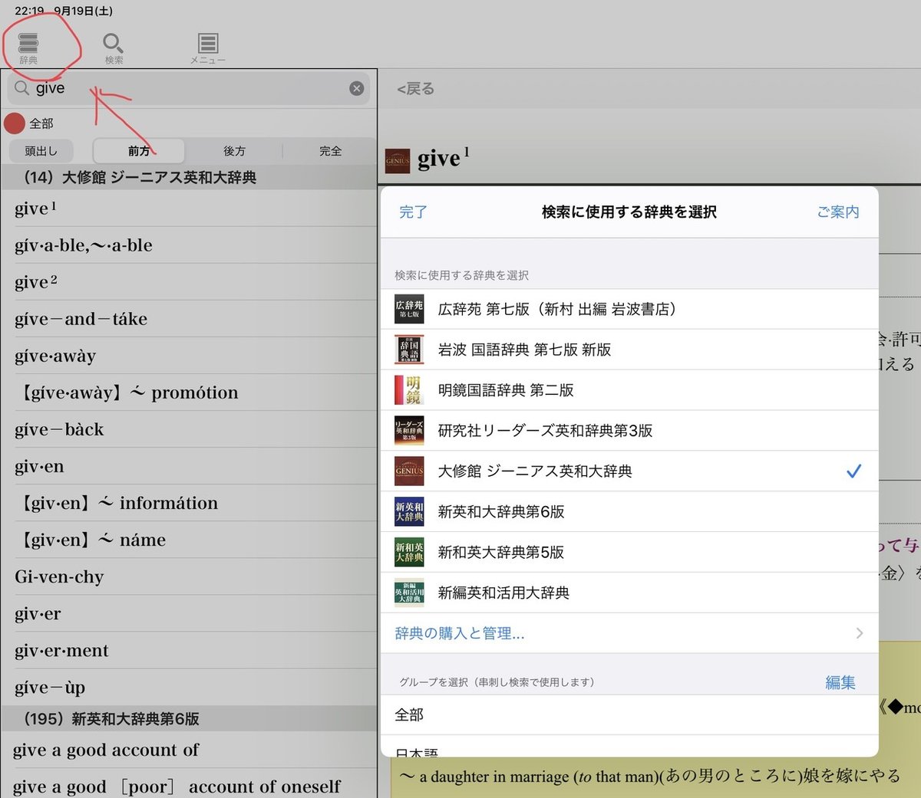921x798 pixels.
Task: Select 研究社リーダーズ英和辞典第3版 row
Action: point(629,431)
